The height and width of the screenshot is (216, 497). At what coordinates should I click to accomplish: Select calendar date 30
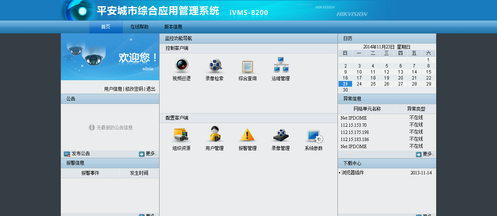pyautogui.click(x=345, y=90)
